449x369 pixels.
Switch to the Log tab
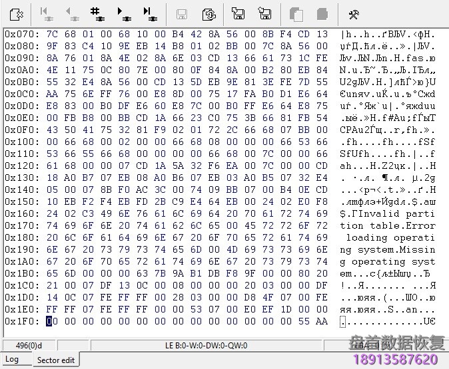click(x=12, y=360)
